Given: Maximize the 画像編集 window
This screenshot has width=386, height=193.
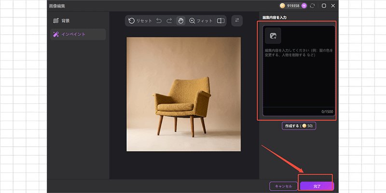Looking at the screenshot, I should tap(324, 6).
